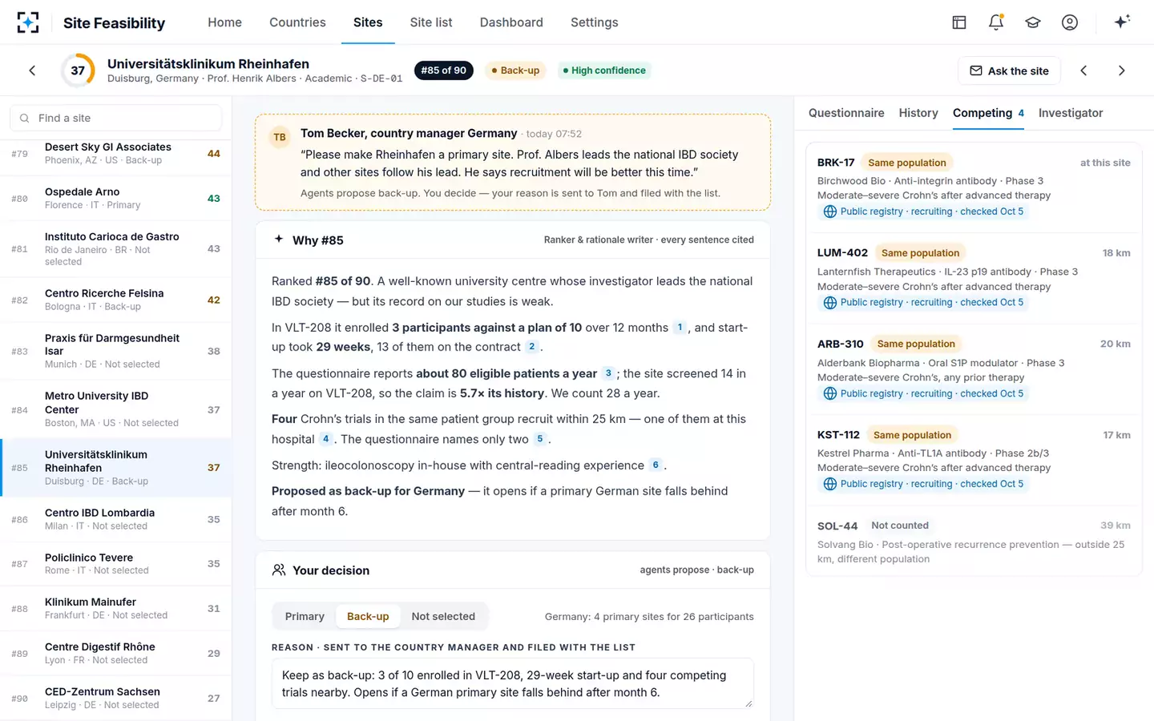The height and width of the screenshot is (721, 1154).
Task: Click the Site Feasibility logo icon
Action: pos(28,22)
